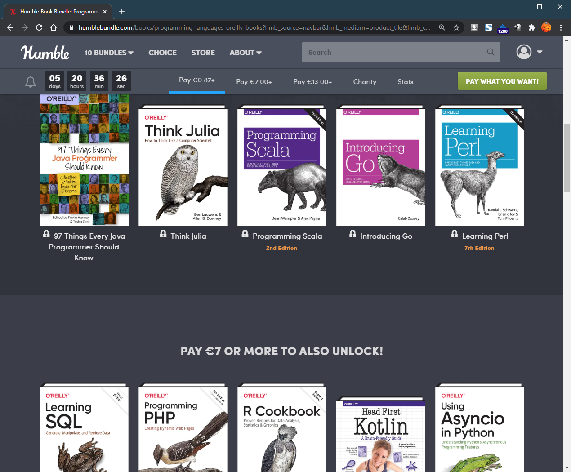The image size is (571, 472).
Task: Select the Head First Kotlin cover
Action: click(381, 434)
